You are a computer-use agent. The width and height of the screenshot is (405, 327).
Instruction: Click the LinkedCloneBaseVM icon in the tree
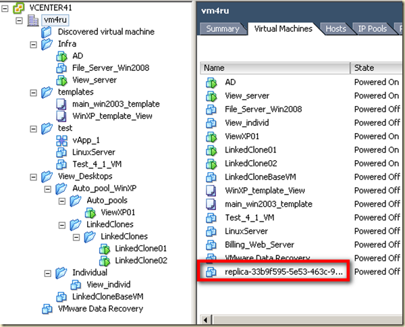(x=61, y=297)
